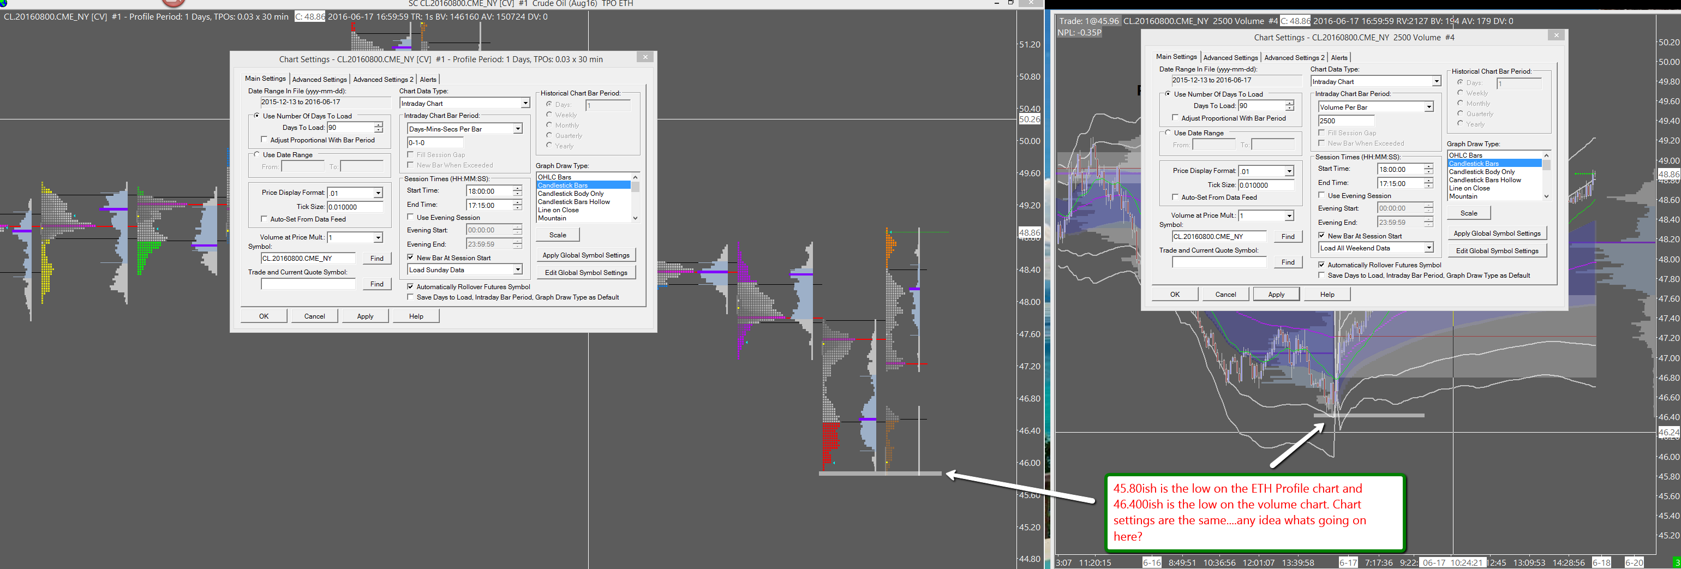The height and width of the screenshot is (569, 1681).
Task: Click Apply in the TPO profile dialog
Action: click(x=365, y=316)
